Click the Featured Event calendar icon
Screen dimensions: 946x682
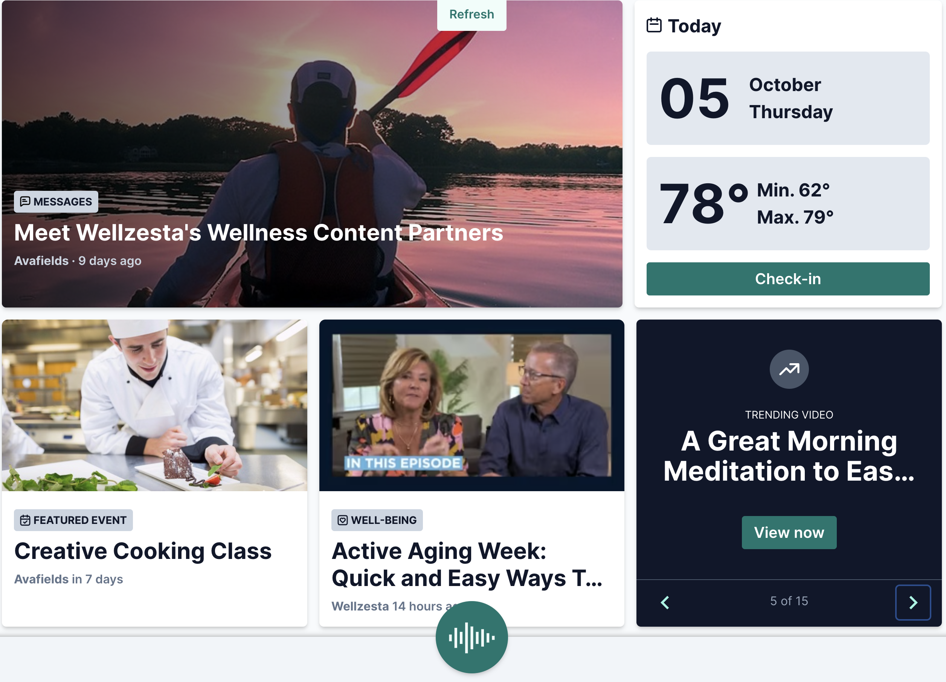tap(25, 520)
